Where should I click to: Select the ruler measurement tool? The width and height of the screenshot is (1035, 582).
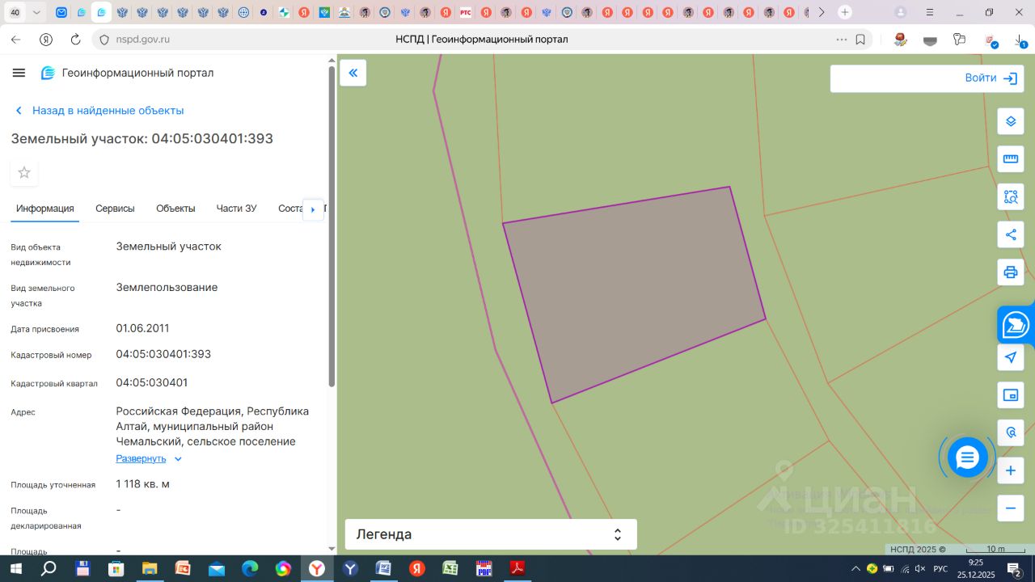tap(1011, 158)
